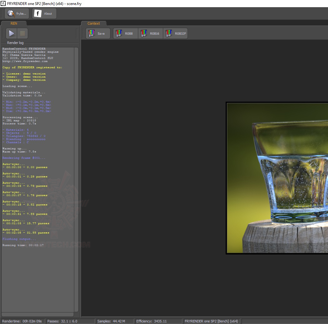Click the 'Owner: demo version' log line
This screenshot has width=328, height=324.
pos(24,77)
